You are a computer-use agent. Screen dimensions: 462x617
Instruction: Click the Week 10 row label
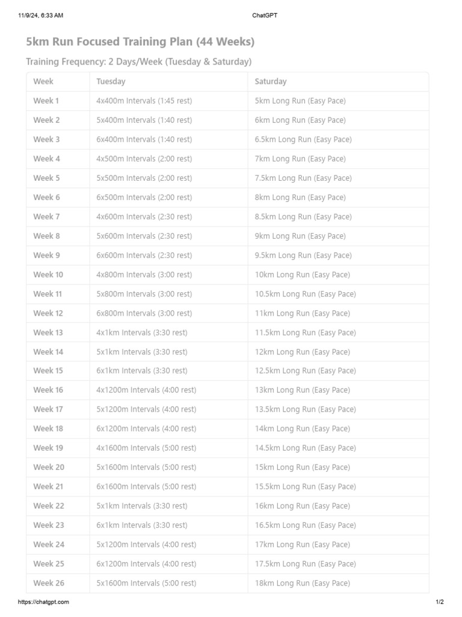point(48,274)
